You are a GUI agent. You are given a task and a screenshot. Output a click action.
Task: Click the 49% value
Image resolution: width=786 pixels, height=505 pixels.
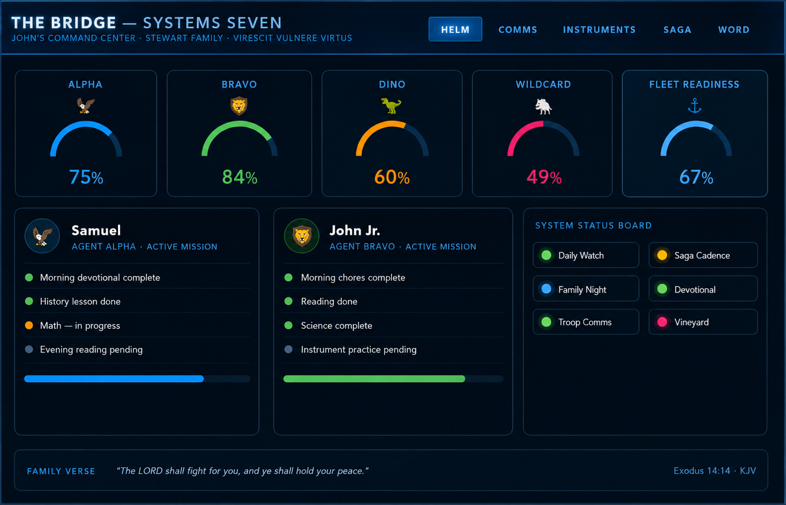544,177
